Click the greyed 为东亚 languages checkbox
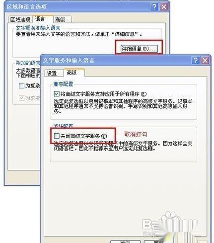This screenshot has width=214, height=243. pos(21,98)
